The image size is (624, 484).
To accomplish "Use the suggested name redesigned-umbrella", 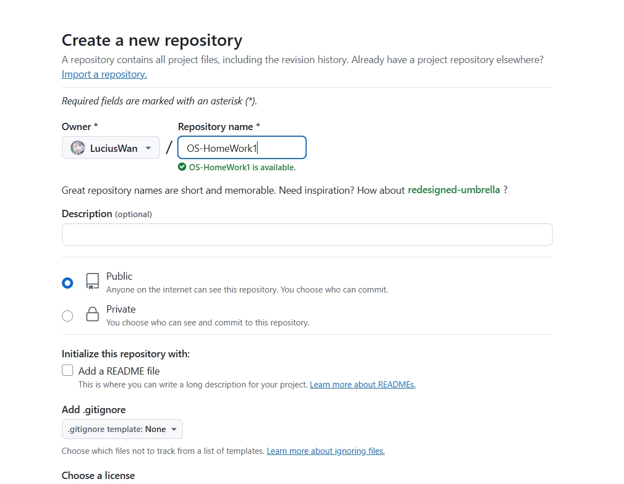I will click(x=454, y=190).
